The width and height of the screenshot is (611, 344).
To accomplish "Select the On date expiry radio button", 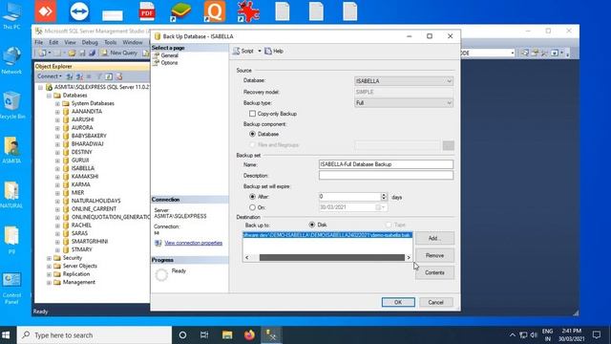I will [252, 207].
